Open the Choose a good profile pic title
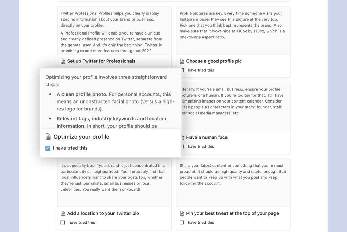Screen dimensions: 347x232 pyautogui.click(x=214, y=61)
